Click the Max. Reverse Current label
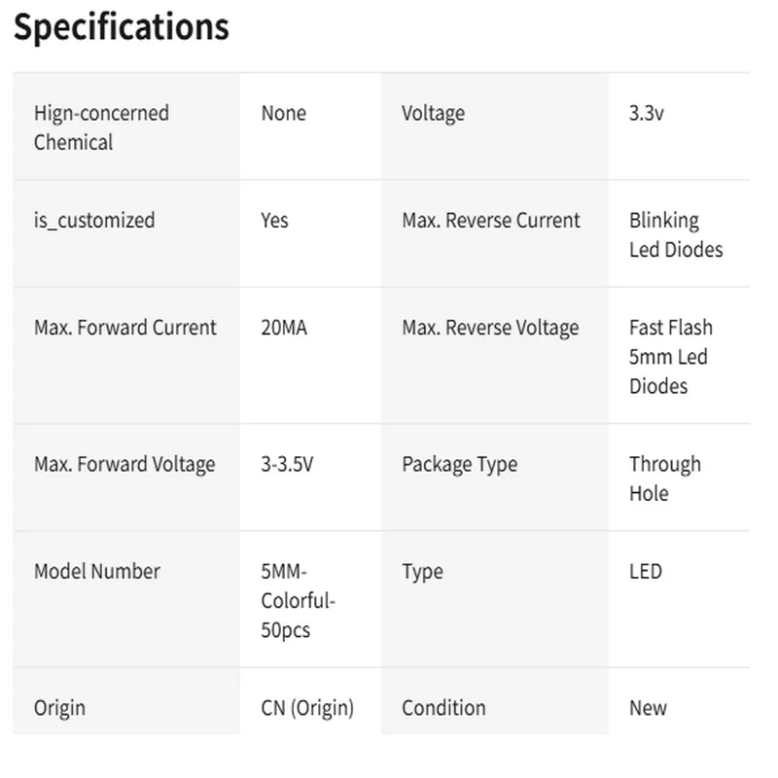The height and width of the screenshot is (778, 778). (491, 221)
